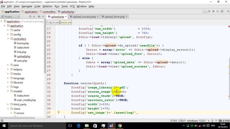Click the controllers breadcrumb in navigation bar

(x=48, y=11)
